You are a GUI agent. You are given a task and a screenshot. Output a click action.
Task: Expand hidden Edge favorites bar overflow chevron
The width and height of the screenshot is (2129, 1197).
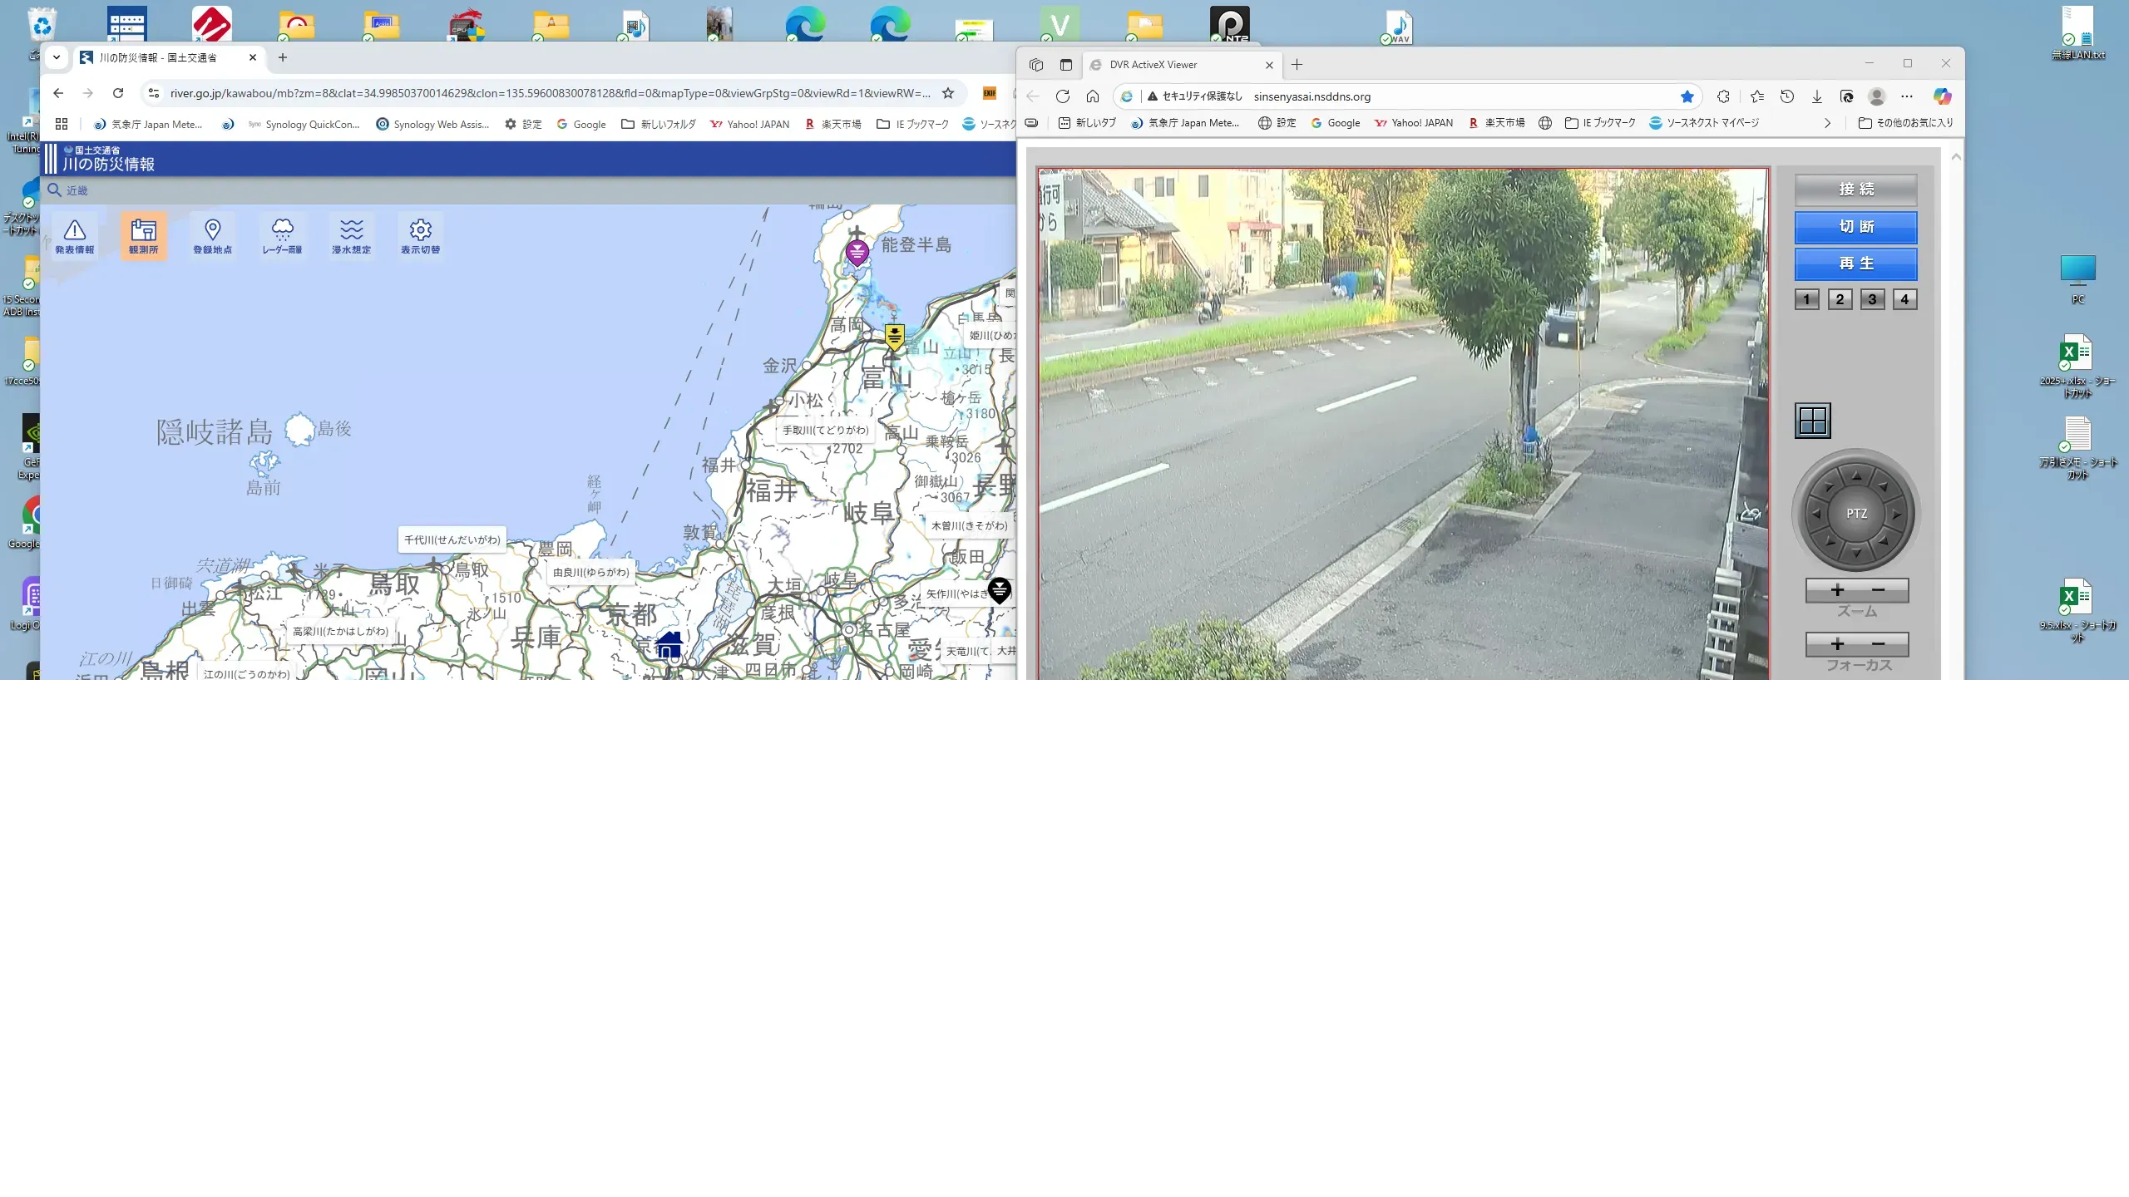[1827, 123]
